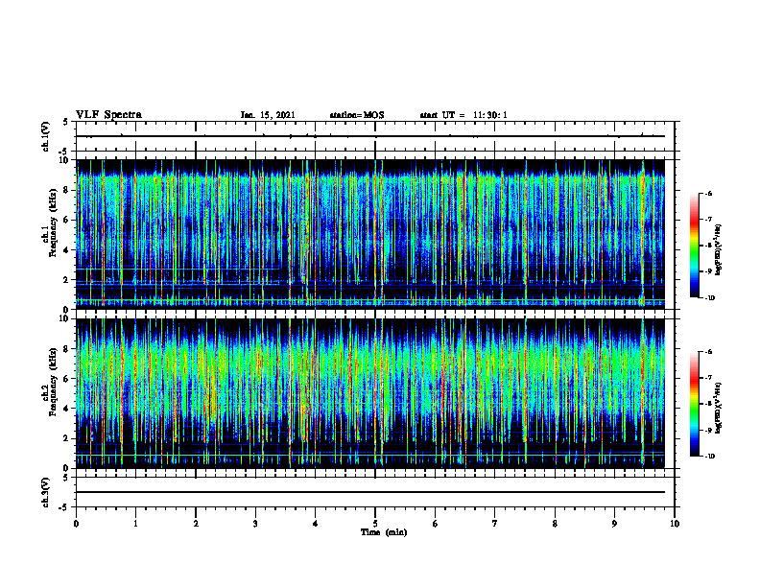Click the time axis tick label "5"

375,524
